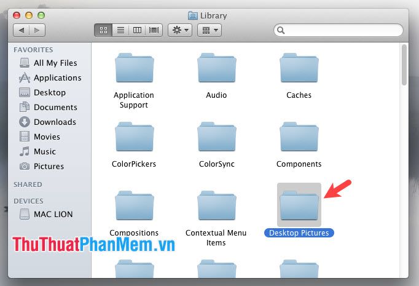Click the magnifier icon in search

[x=281, y=30]
